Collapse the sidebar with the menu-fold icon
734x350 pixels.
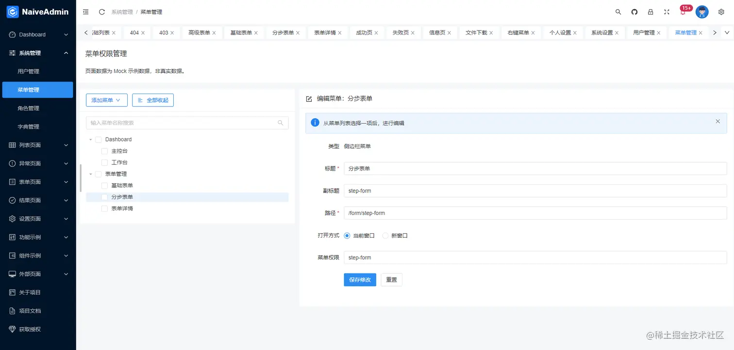86,12
